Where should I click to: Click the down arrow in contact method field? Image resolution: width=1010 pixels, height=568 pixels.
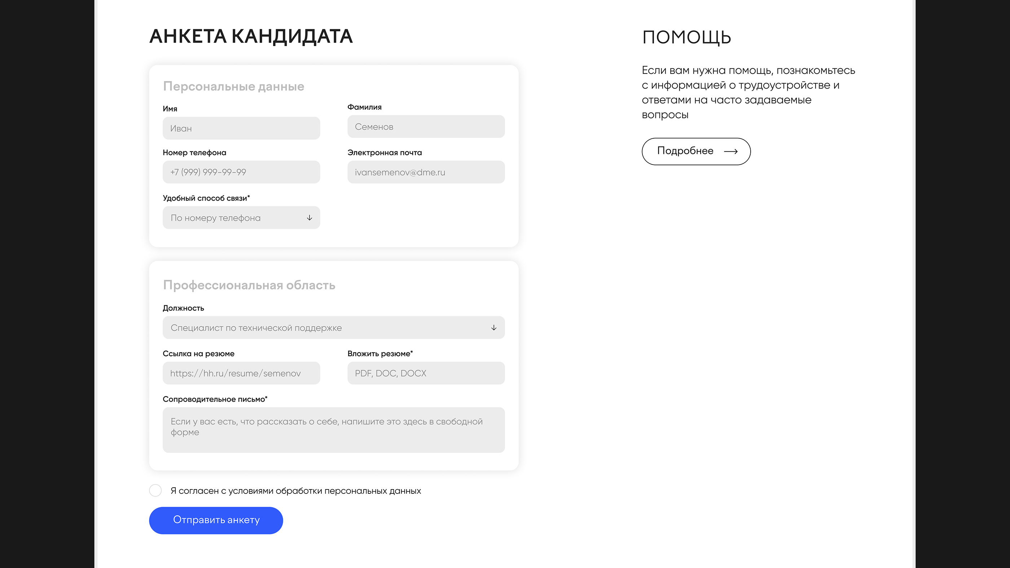[309, 218]
